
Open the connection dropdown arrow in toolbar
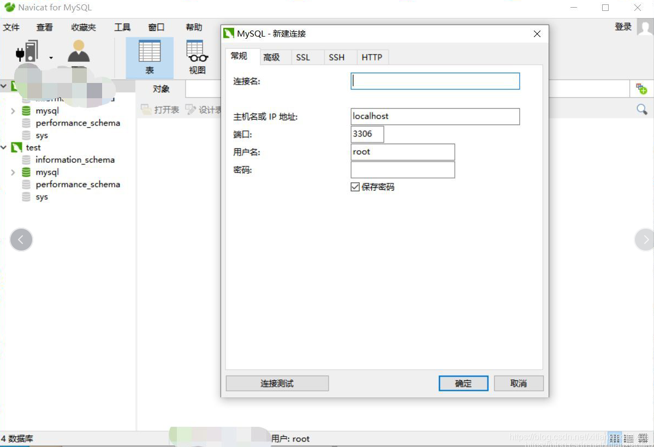pos(51,58)
